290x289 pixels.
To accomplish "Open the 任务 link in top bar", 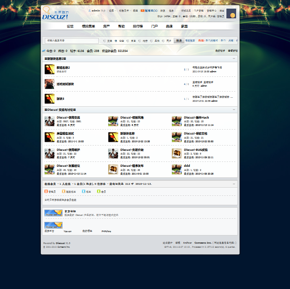I will pyautogui.click(x=171, y=11).
